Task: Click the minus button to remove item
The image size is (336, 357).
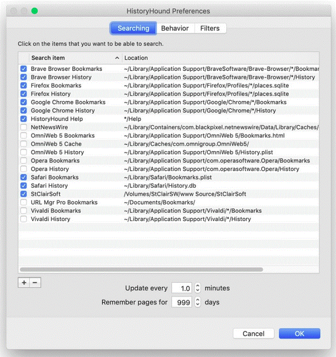Action: coord(35,283)
